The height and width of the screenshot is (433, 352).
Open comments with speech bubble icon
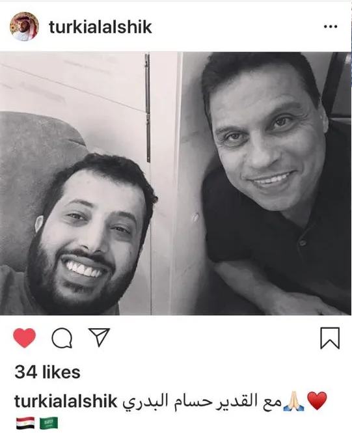(x=62, y=337)
